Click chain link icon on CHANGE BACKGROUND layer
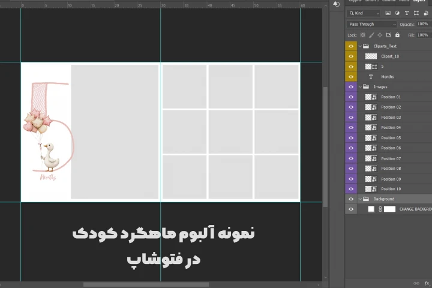The image size is (432, 288). [x=380, y=209]
